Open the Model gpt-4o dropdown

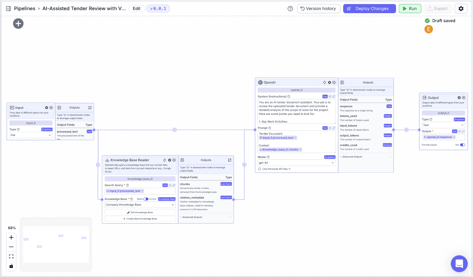pyautogui.click(x=297, y=163)
